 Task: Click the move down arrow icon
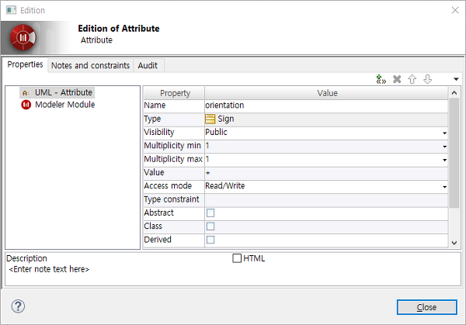click(x=427, y=79)
